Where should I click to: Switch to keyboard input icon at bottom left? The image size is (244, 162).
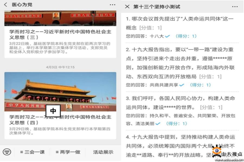click(7, 152)
